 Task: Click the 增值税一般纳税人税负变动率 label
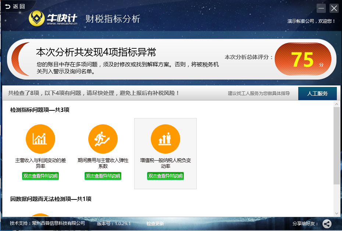click(165, 163)
